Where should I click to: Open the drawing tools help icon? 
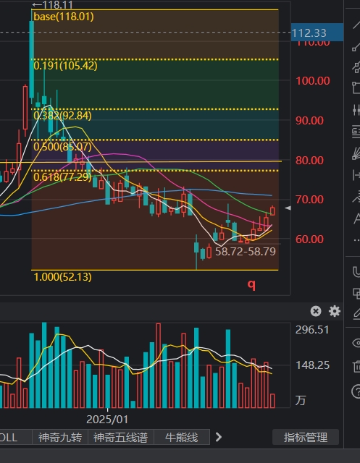tap(356, 392)
